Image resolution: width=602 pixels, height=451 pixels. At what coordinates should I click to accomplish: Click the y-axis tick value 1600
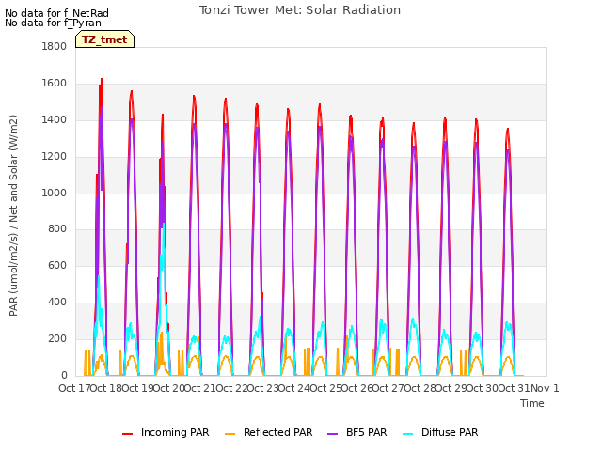(x=55, y=83)
